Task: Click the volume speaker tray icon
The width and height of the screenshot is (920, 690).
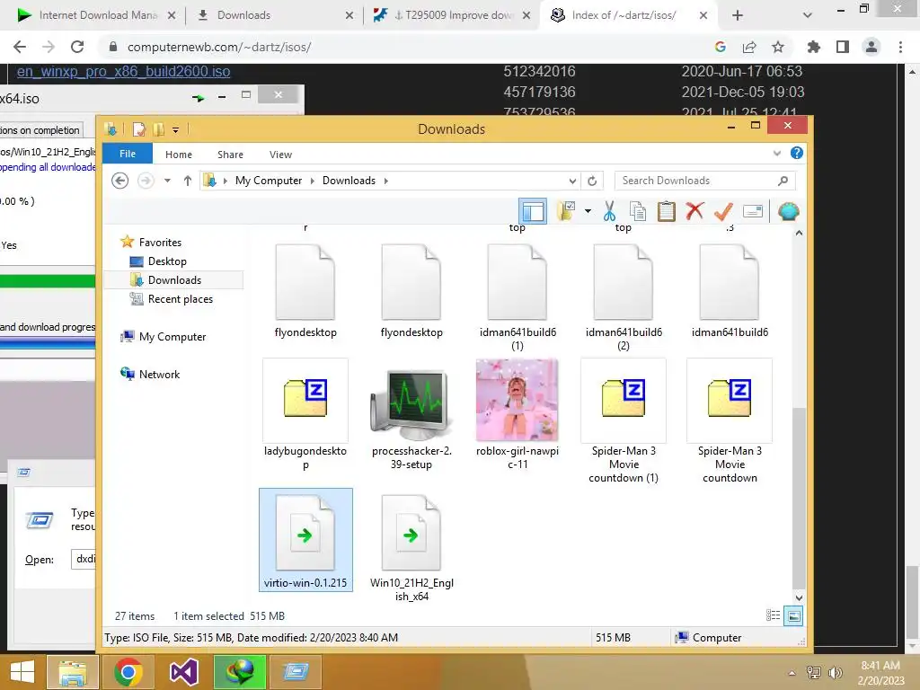Action: tap(836, 672)
